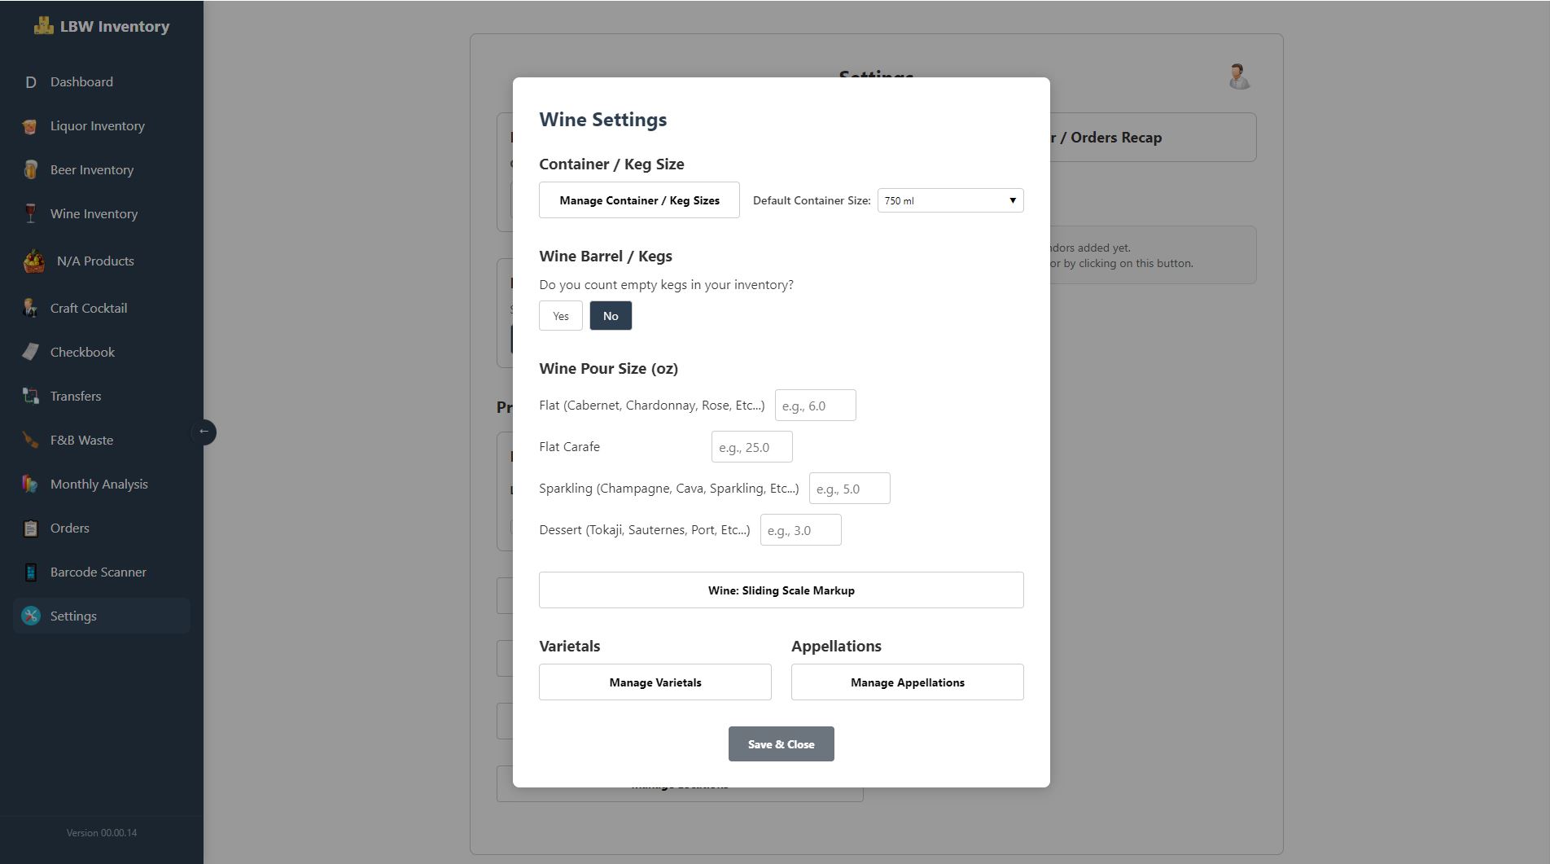
Task: Go to Dashboard in the sidebar
Action: [81, 82]
